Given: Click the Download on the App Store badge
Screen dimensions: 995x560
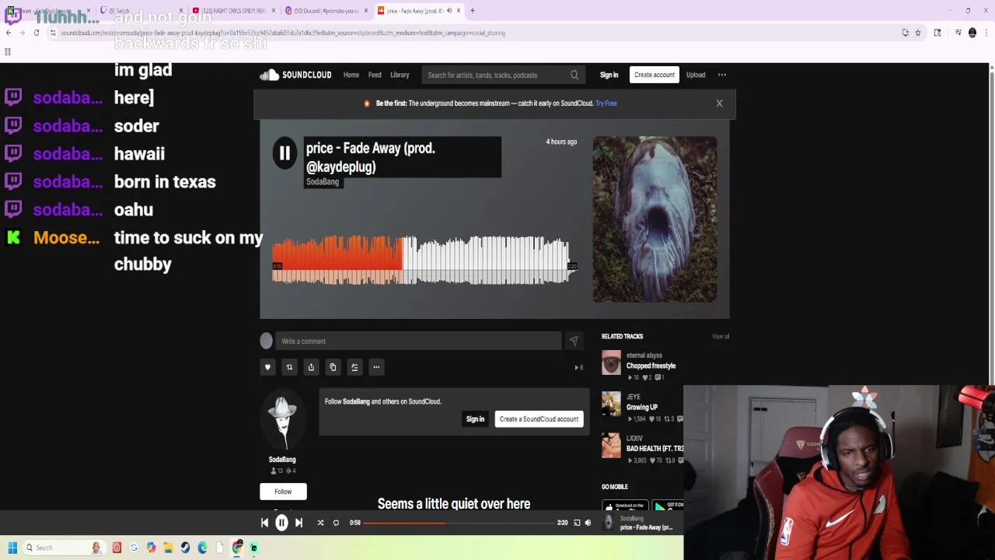Looking at the screenshot, I should pyautogui.click(x=625, y=506).
